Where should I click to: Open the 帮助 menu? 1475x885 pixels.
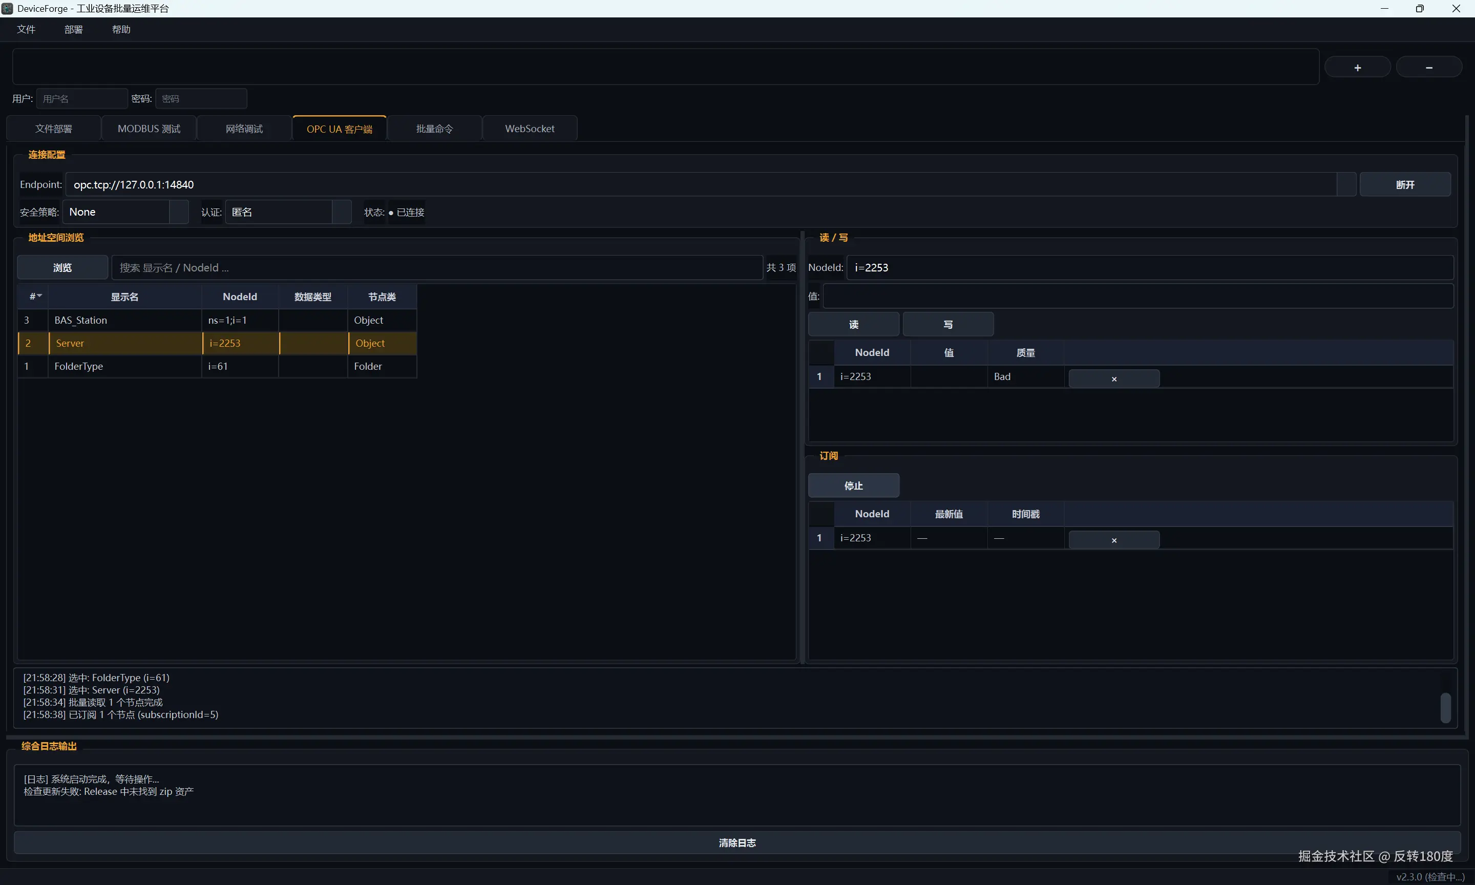point(121,29)
